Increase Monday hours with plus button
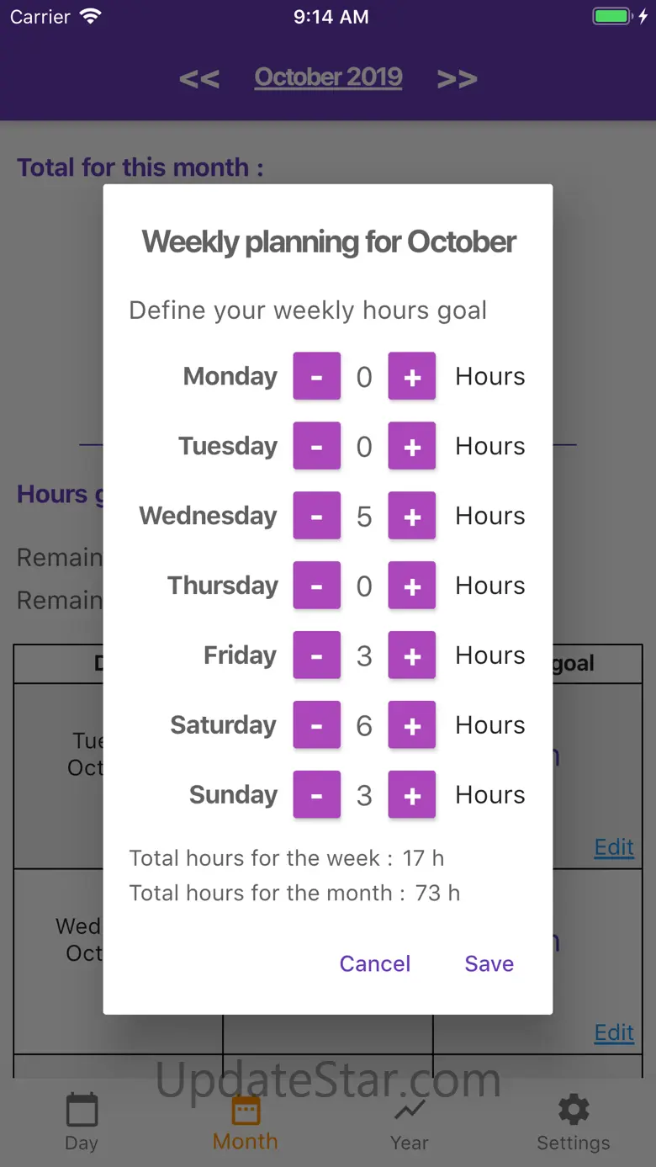 (x=412, y=376)
